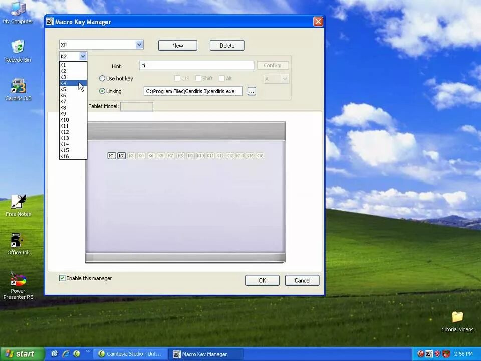Toggle the Ctrl checkbox
This screenshot has width=481, height=361.
tap(177, 78)
